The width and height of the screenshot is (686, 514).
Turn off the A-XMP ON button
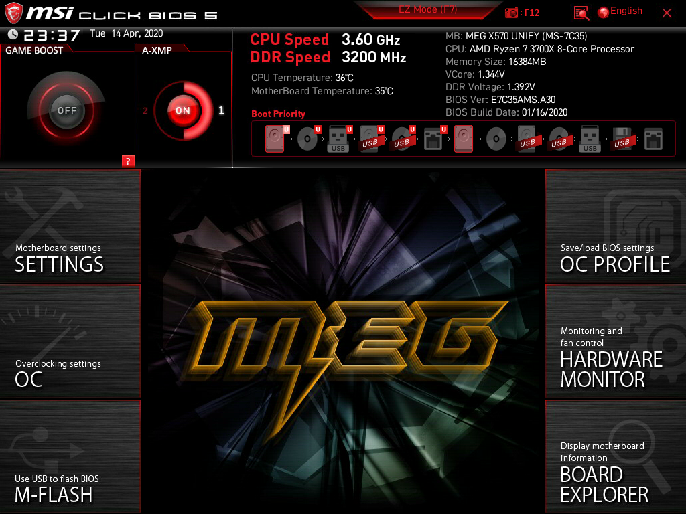coord(182,110)
